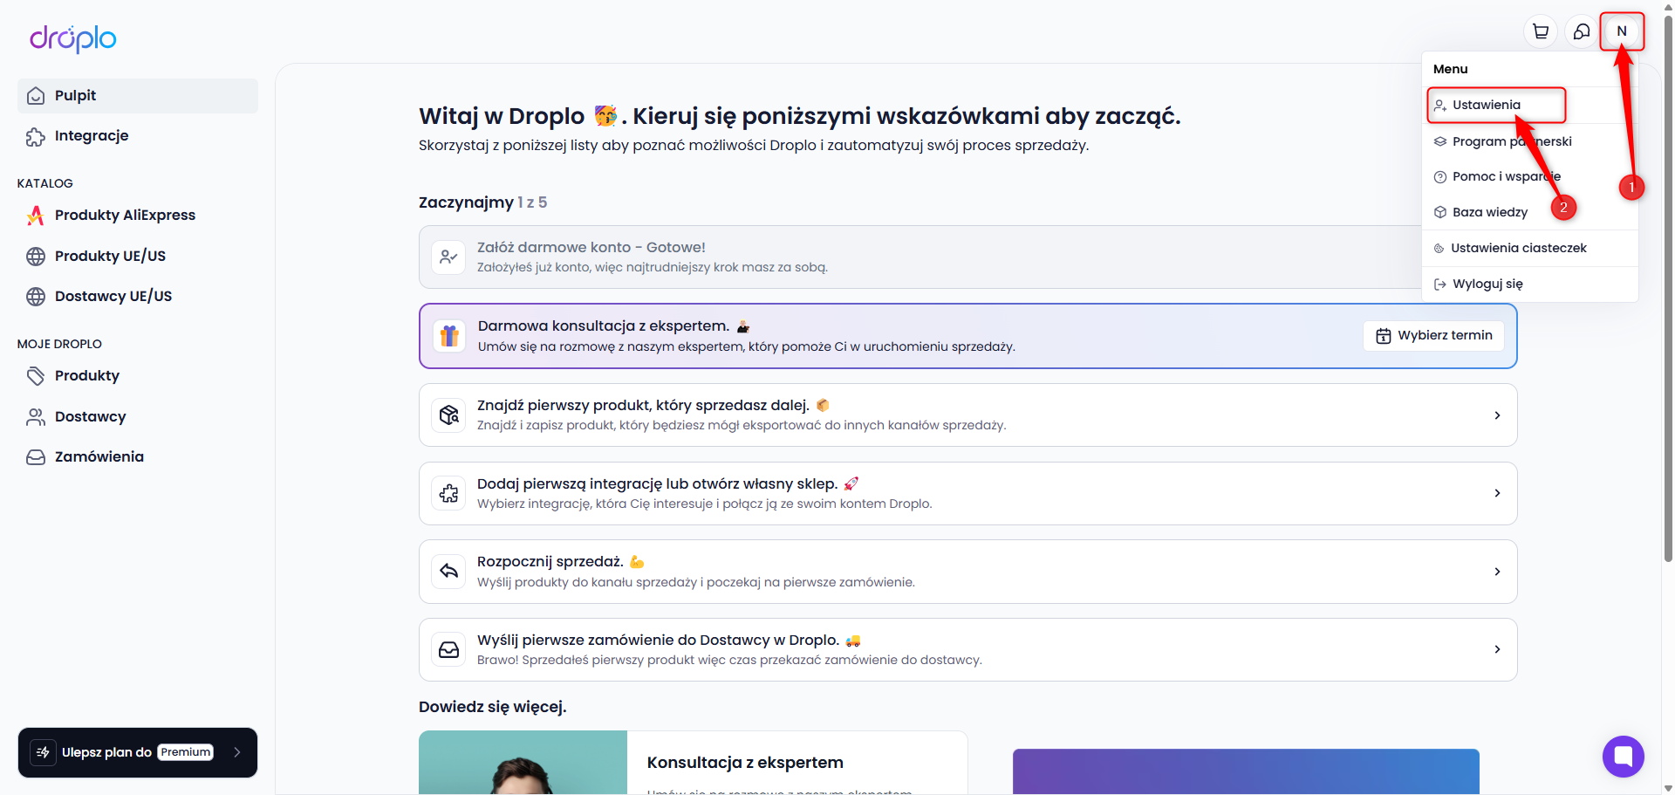
Task: Click Darmowa konsultacja z ekspertem title
Action: pyautogui.click(x=604, y=326)
